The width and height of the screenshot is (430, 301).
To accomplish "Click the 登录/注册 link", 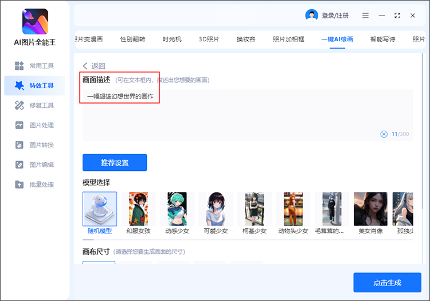I will click(x=335, y=15).
